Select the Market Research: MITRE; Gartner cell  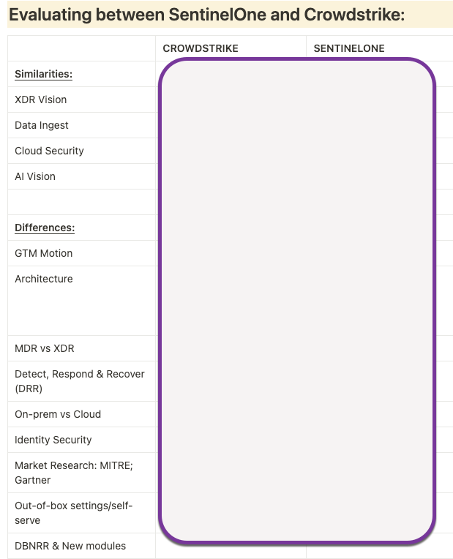pos(73,473)
